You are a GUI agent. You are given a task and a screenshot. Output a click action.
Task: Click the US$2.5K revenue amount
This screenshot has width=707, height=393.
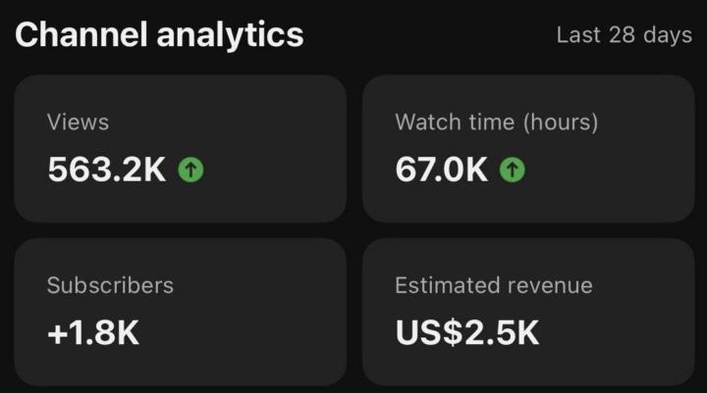[467, 333]
